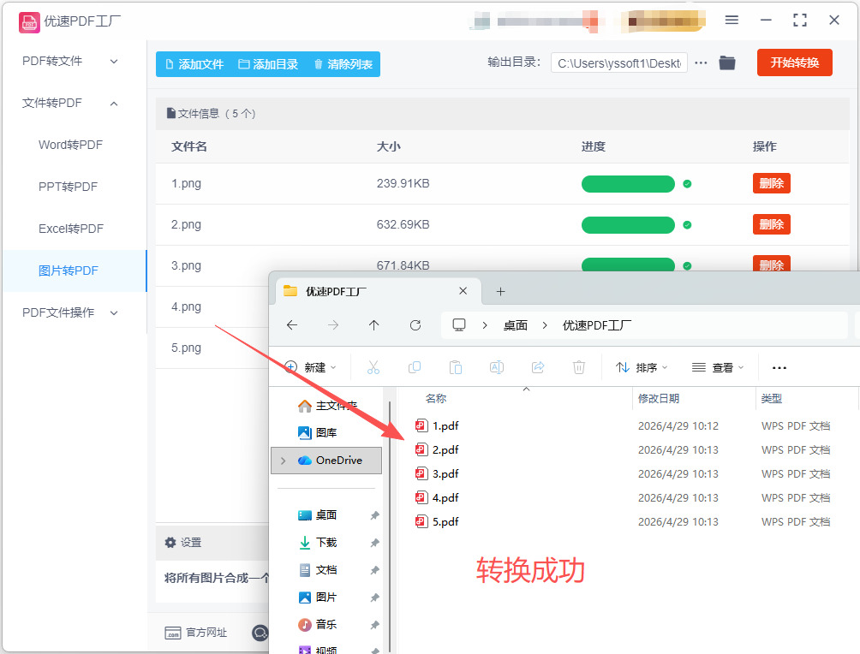Refresh the Explorer folder view

click(415, 325)
